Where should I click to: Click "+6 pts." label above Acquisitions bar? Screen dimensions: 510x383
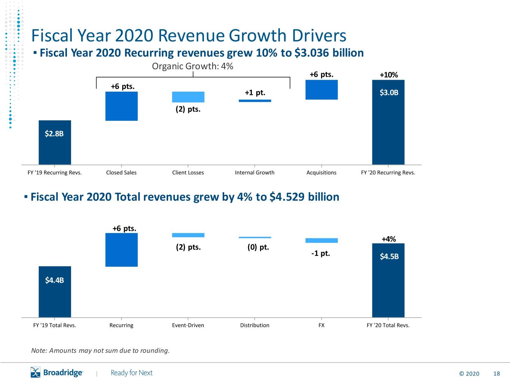point(321,74)
